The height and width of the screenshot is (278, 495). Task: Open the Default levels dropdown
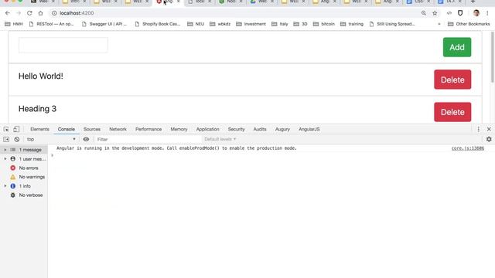(x=220, y=139)
